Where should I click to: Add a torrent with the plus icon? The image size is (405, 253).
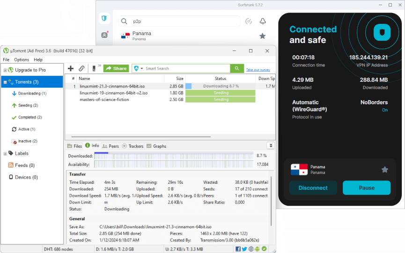(x=71, y=68)
